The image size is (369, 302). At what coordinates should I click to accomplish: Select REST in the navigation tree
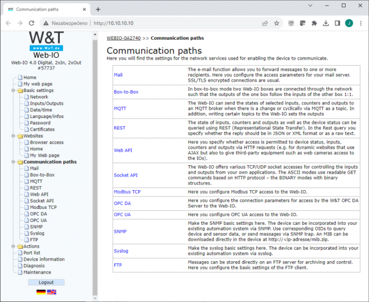tap(35, 188)
